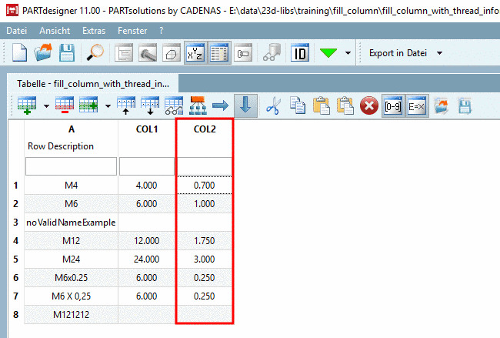Viewport: 500px width, 338px height.
Task: Click the table toolbar save floppy icon
Action: [x=465, y=105]
